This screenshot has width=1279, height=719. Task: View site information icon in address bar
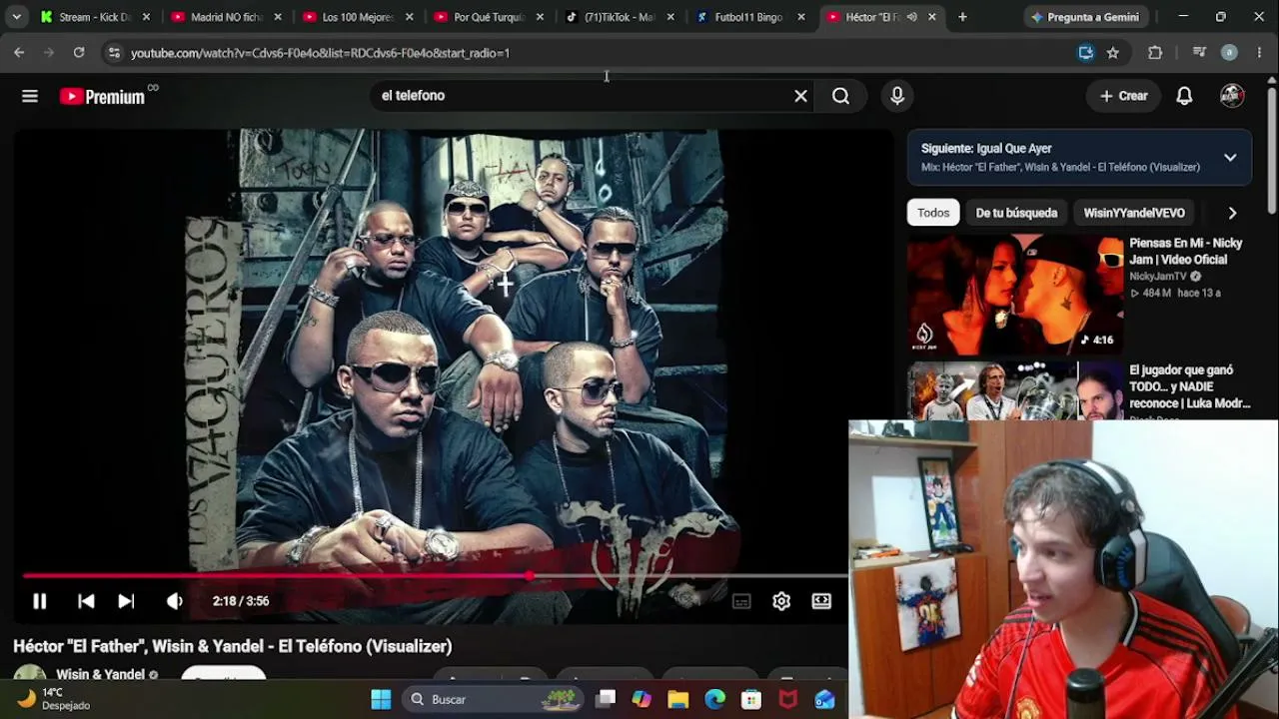coord(114,53)
